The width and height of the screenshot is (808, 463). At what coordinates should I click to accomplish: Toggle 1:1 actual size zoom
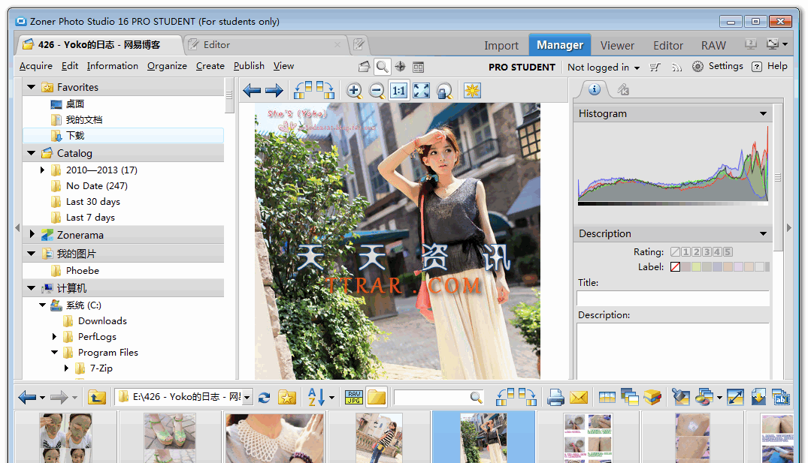[x=399, y=91]
